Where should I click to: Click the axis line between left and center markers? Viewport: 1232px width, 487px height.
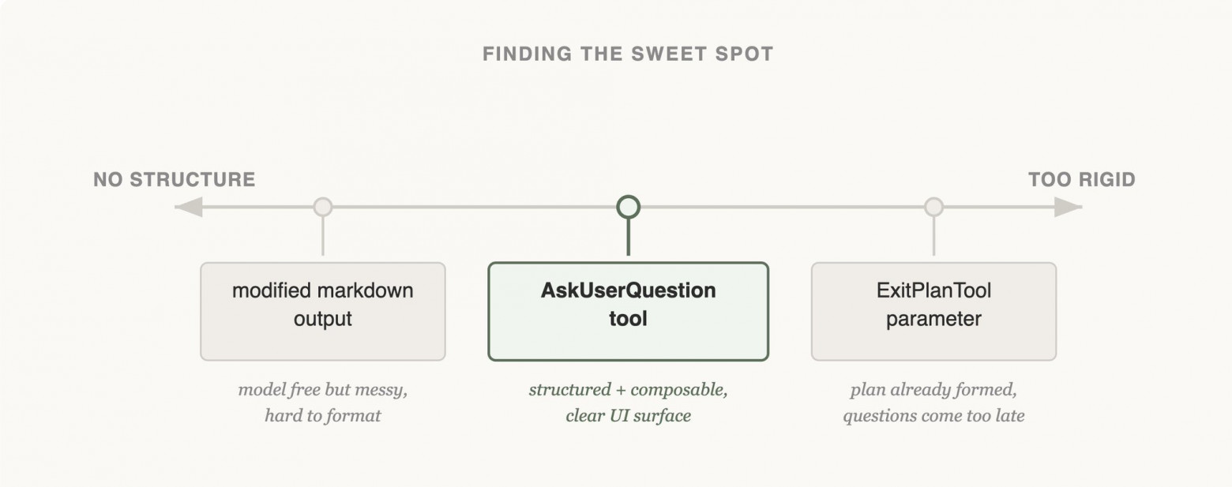click(474, 207)
